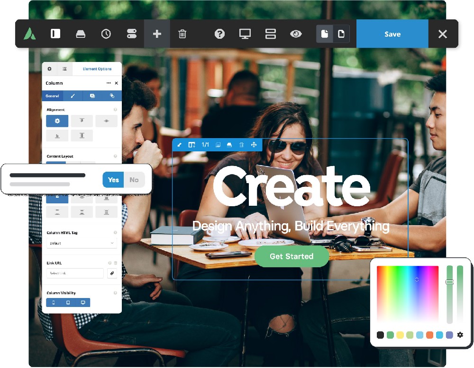Screen dimensions: 474x368
Task: Select the General tab in Column panel
Action: [52, 96]
